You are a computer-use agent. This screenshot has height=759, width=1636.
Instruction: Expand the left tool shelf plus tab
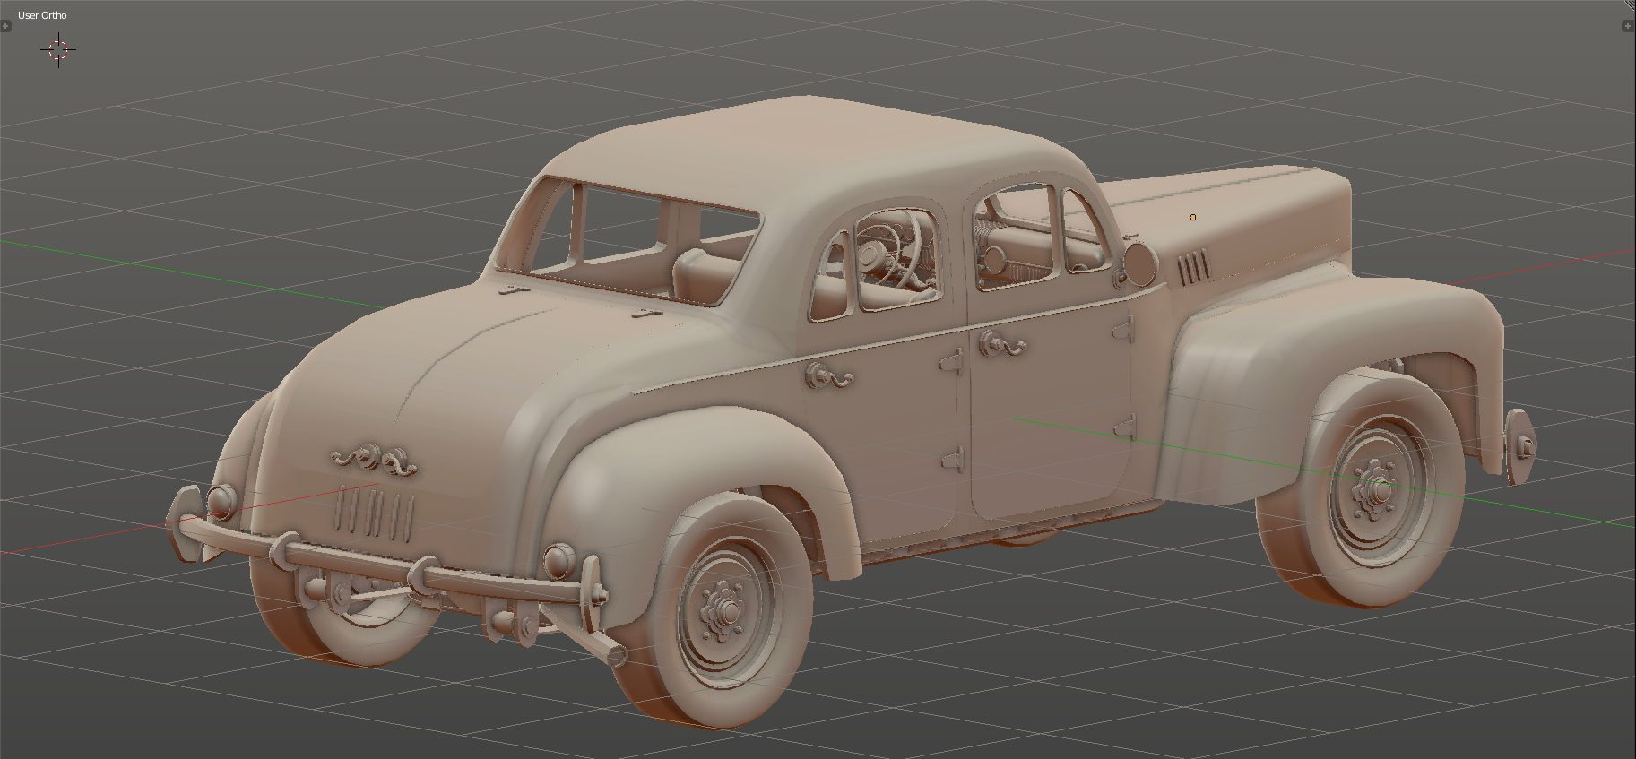[5, 26]
